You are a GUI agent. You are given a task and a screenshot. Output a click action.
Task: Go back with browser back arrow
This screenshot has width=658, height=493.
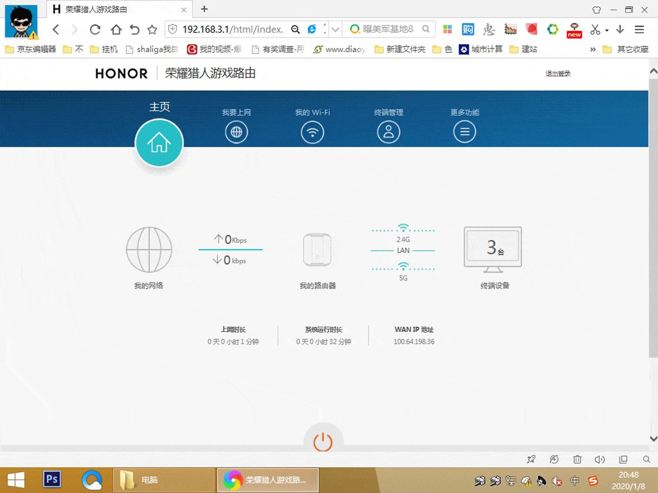coord(56,29)
